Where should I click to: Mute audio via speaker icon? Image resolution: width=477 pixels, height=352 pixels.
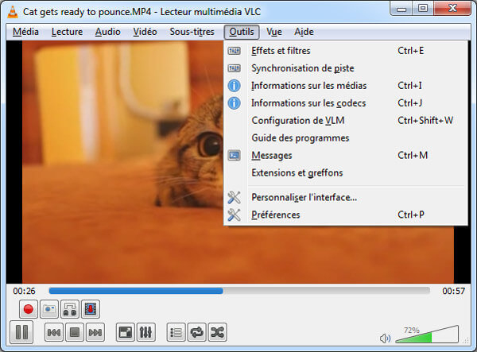click(x=385, y=338)
